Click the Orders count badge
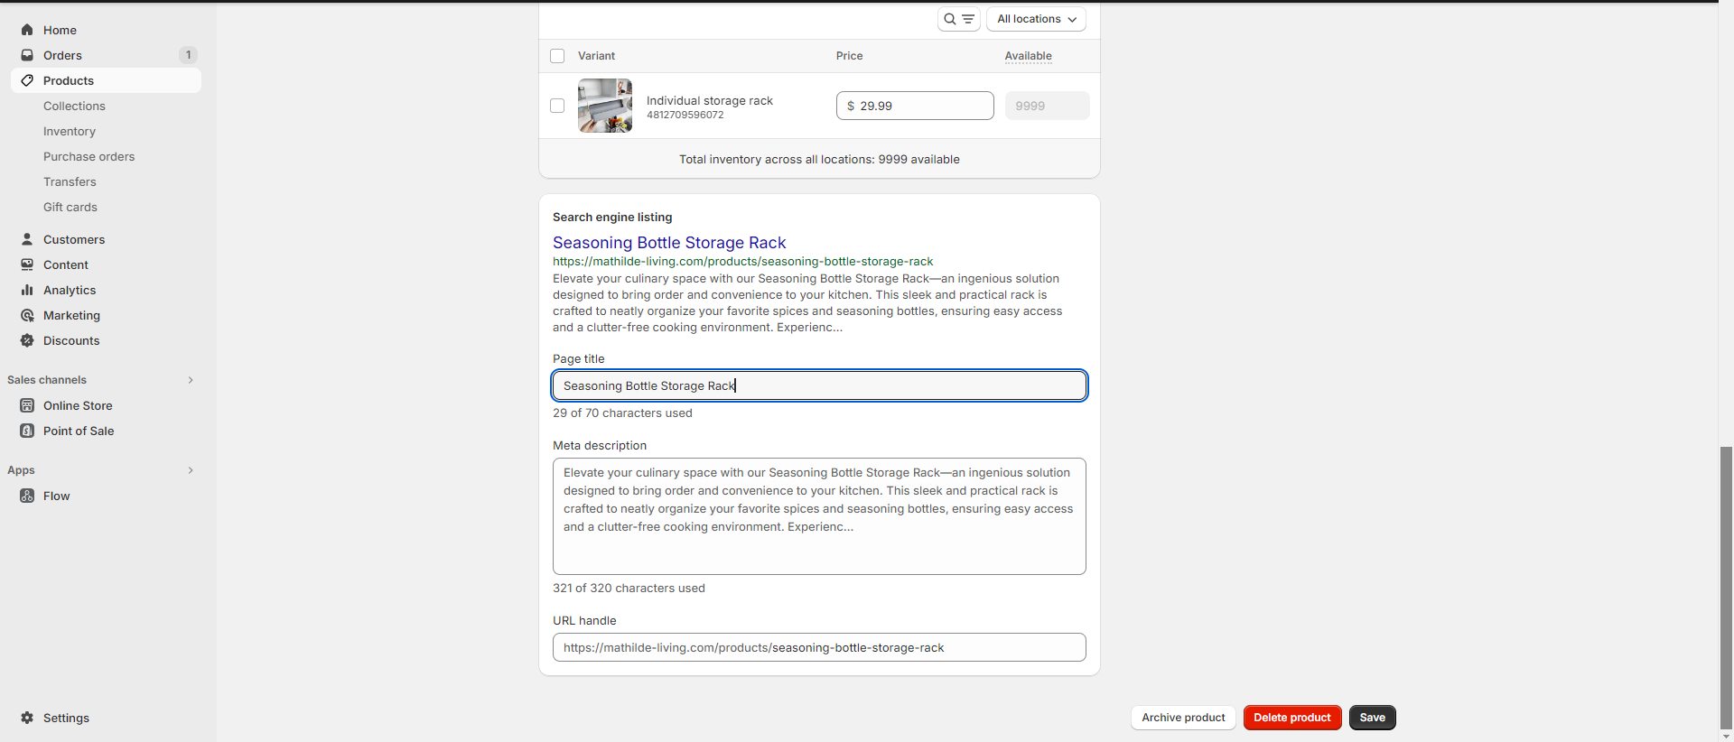This screenshot has height=742, width=1734. tap(188, 55)
